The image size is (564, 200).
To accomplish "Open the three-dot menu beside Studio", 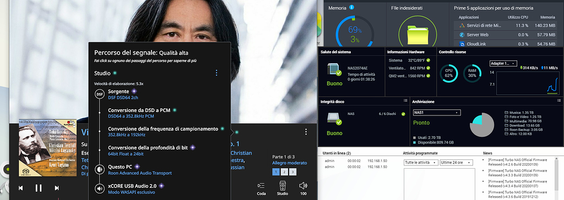I will pos(216,73).
